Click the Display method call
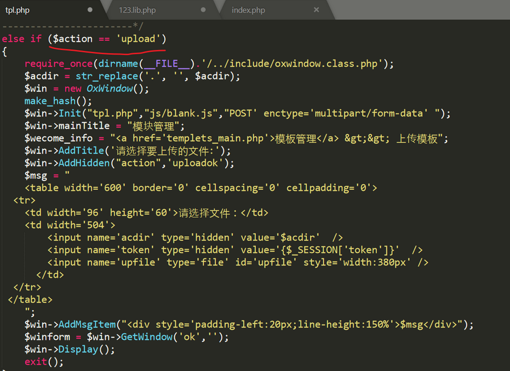This screenshot has width=510, height=371. pos(78,349)
